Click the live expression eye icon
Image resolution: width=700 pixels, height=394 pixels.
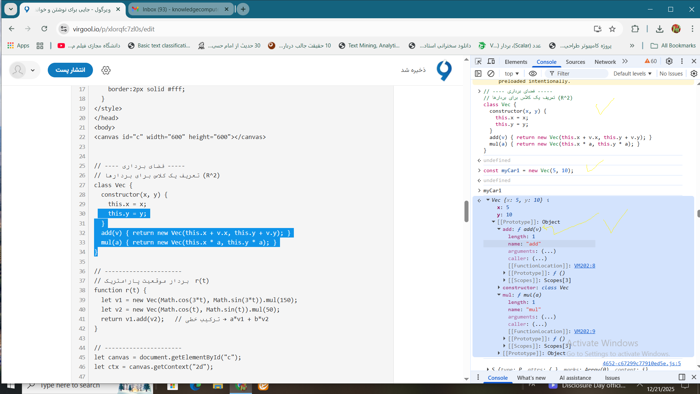pyautogui.click(x=533, y=73)
